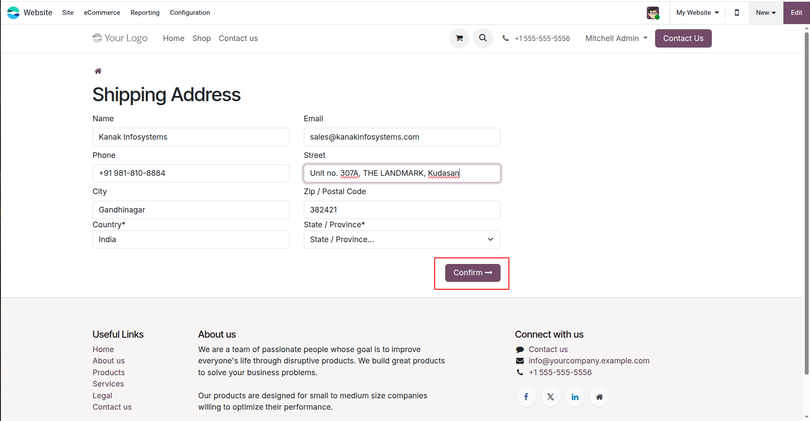Click into the Zip / Postal Code field

point(402,210)
